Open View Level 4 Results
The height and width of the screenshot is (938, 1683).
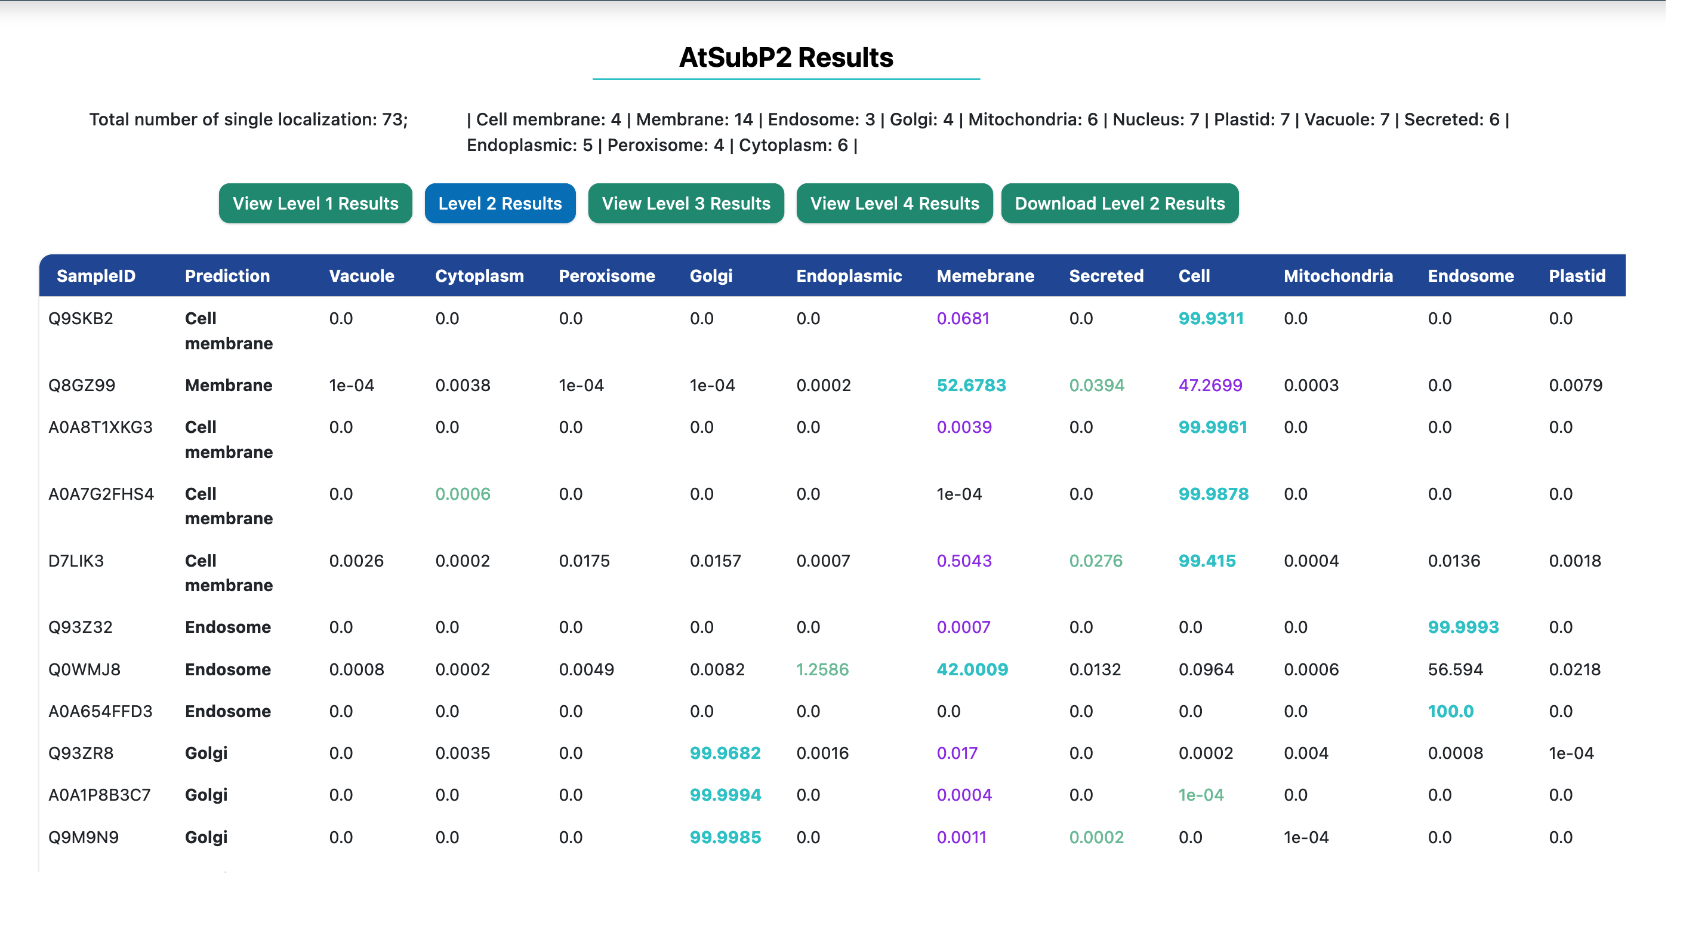(894, 203)
